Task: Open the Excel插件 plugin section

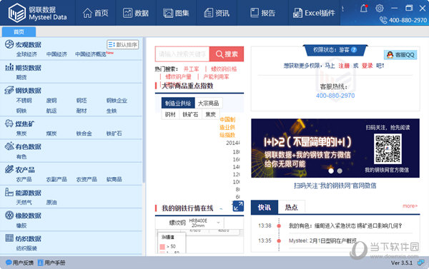Action: (x=314, y=13)
